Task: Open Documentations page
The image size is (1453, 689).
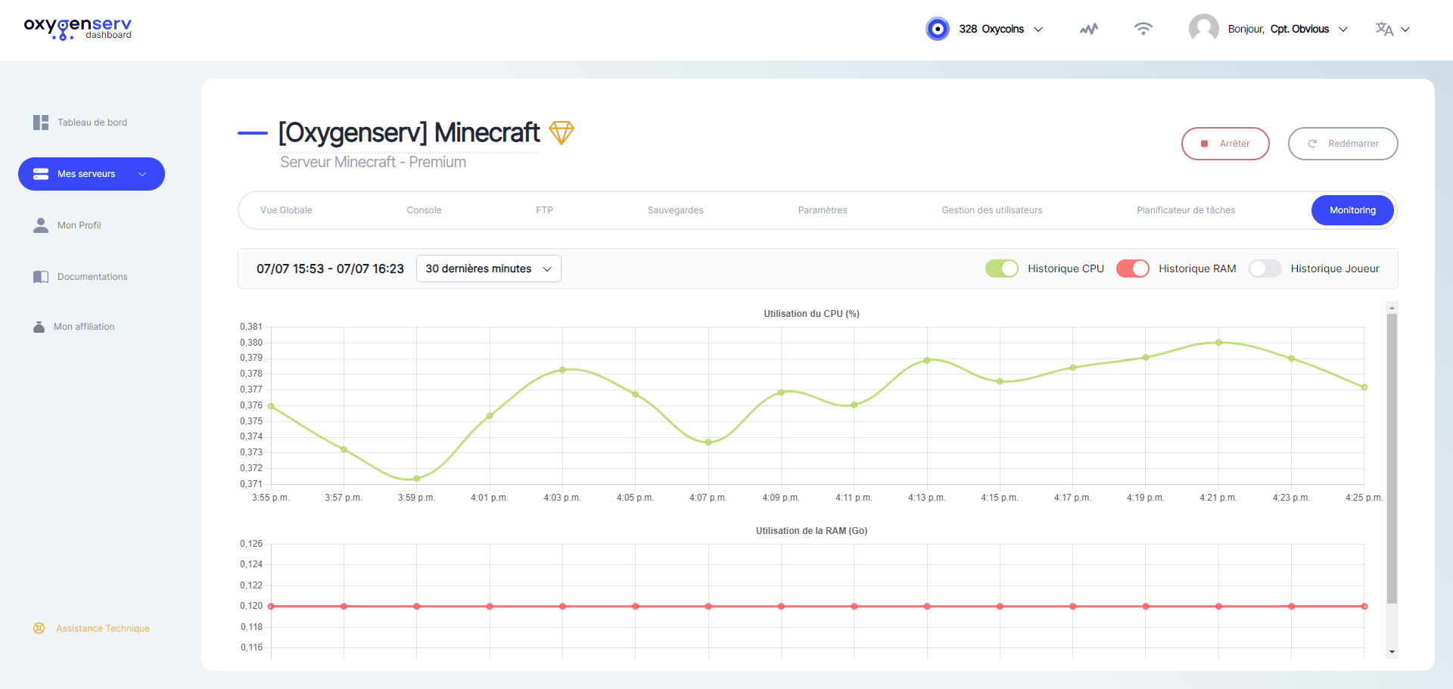Action: (x=92, y=277)
